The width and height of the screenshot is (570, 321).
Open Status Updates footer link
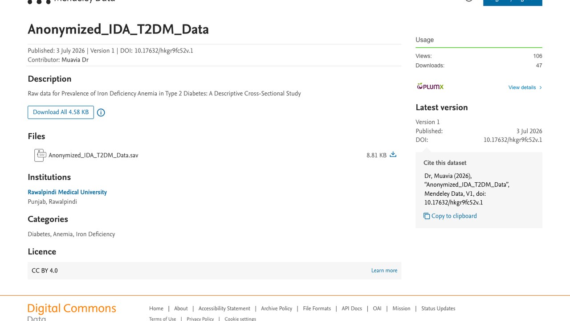click(438, 309)
